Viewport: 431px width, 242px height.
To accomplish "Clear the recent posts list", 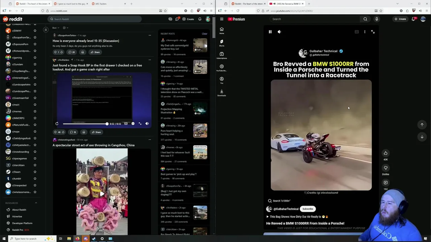I will click(204, 34).
